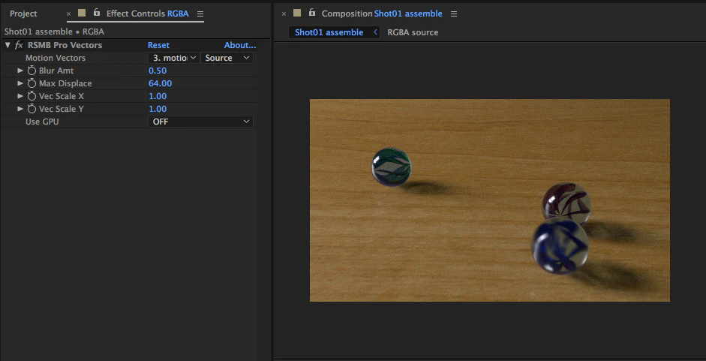Toggle the Vec Scale X stopwatch
The width and height of the screenshot is (706, 361).
pyautogui.click(x=32, y=96)
